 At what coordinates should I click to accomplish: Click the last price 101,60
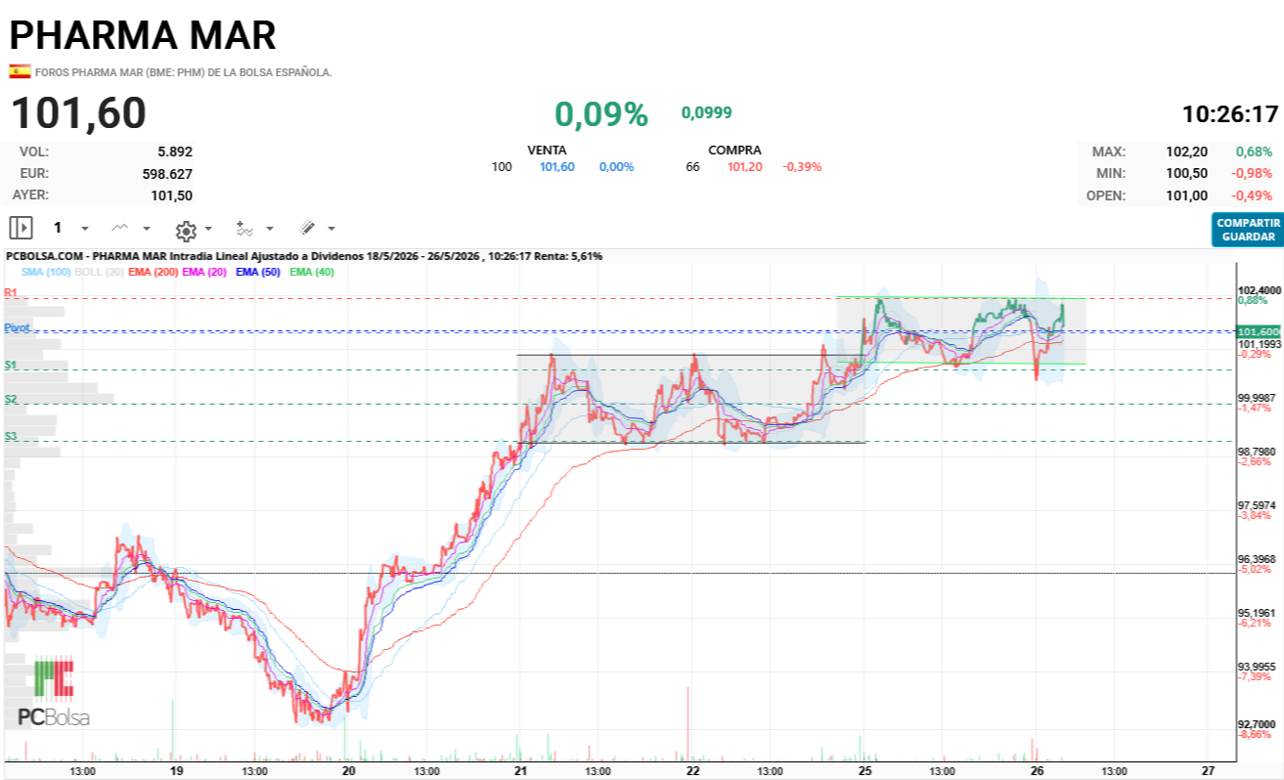point(78,113)
